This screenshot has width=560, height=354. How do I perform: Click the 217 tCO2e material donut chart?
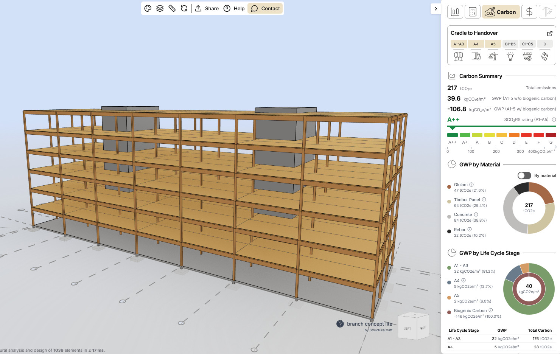[x=529, y=208]
